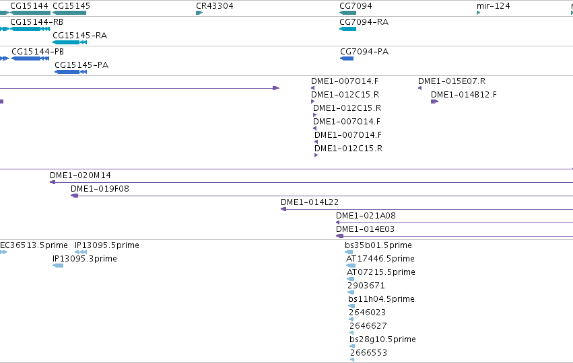Click the light blue glyph under bs35b01.5prime
573x363 pixels.
(349, 252)
